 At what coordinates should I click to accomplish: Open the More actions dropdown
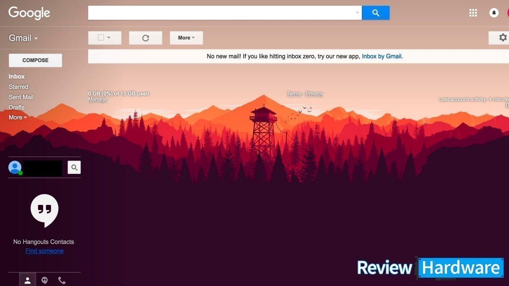click(x=186, y=38)
